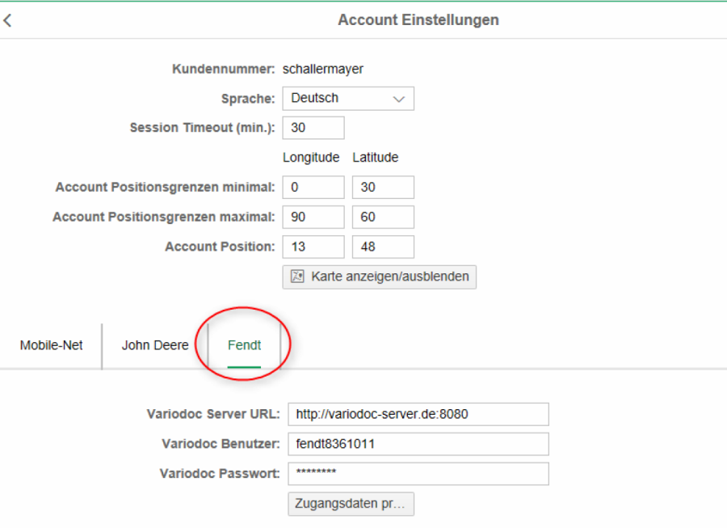Screen dimensions: 727x528
Task: Click the map icon on Karte button
Action: click(297, 277)
